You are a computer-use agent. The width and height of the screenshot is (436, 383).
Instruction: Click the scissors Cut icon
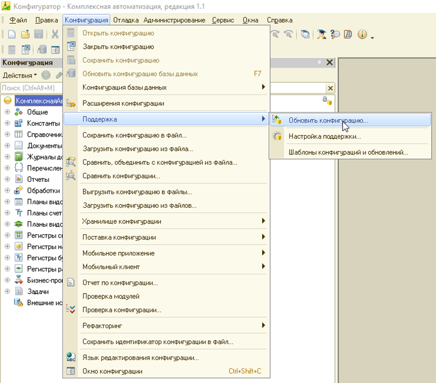point(55,34)
